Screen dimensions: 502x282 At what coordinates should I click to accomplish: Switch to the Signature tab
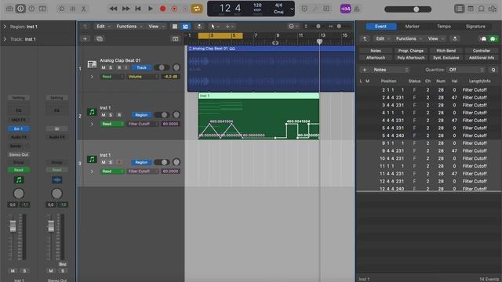[x=475, y=26]
